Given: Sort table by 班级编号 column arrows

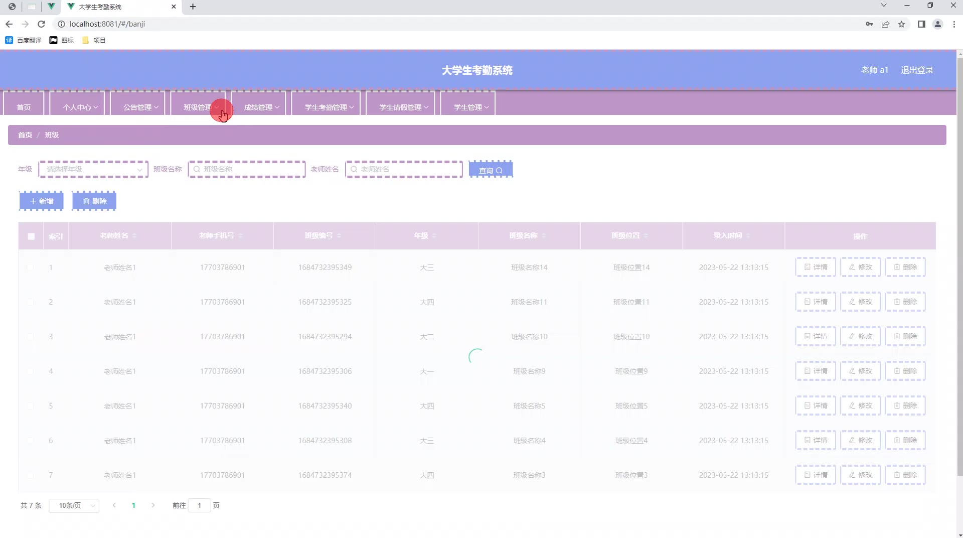Looking at the screenshot, I should [339, 236].
